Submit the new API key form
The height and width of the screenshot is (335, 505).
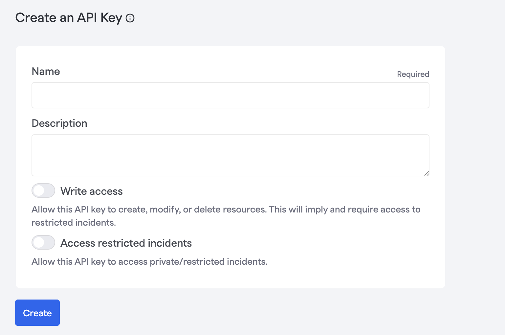[x=37, y=313]
